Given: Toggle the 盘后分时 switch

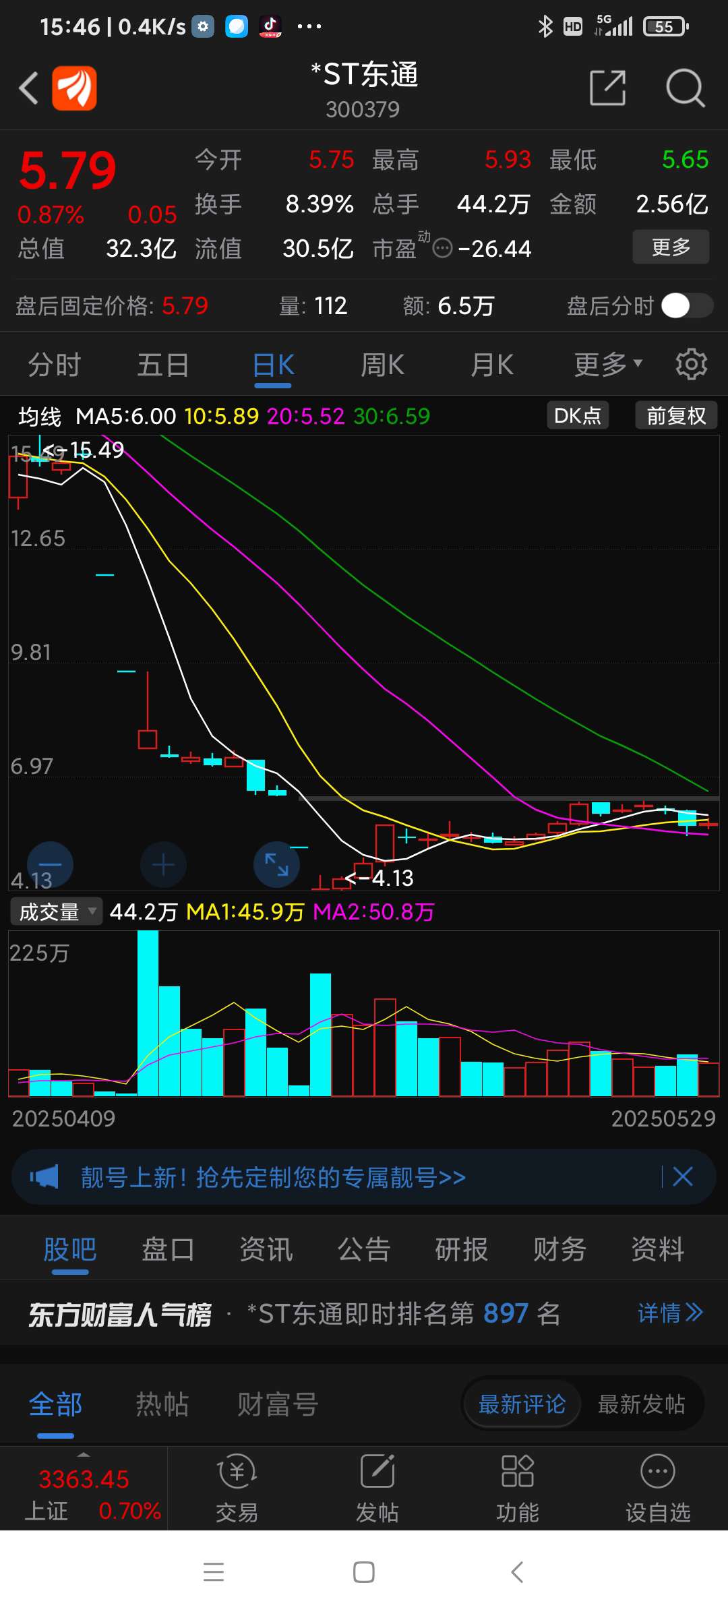Looking at the screenshot, I should point(687,305).
